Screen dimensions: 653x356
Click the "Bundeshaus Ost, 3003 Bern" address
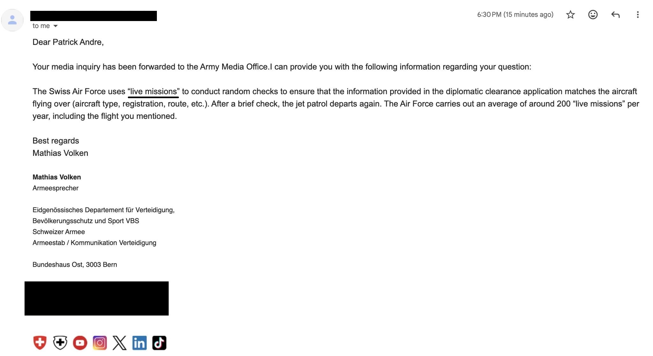75,265
